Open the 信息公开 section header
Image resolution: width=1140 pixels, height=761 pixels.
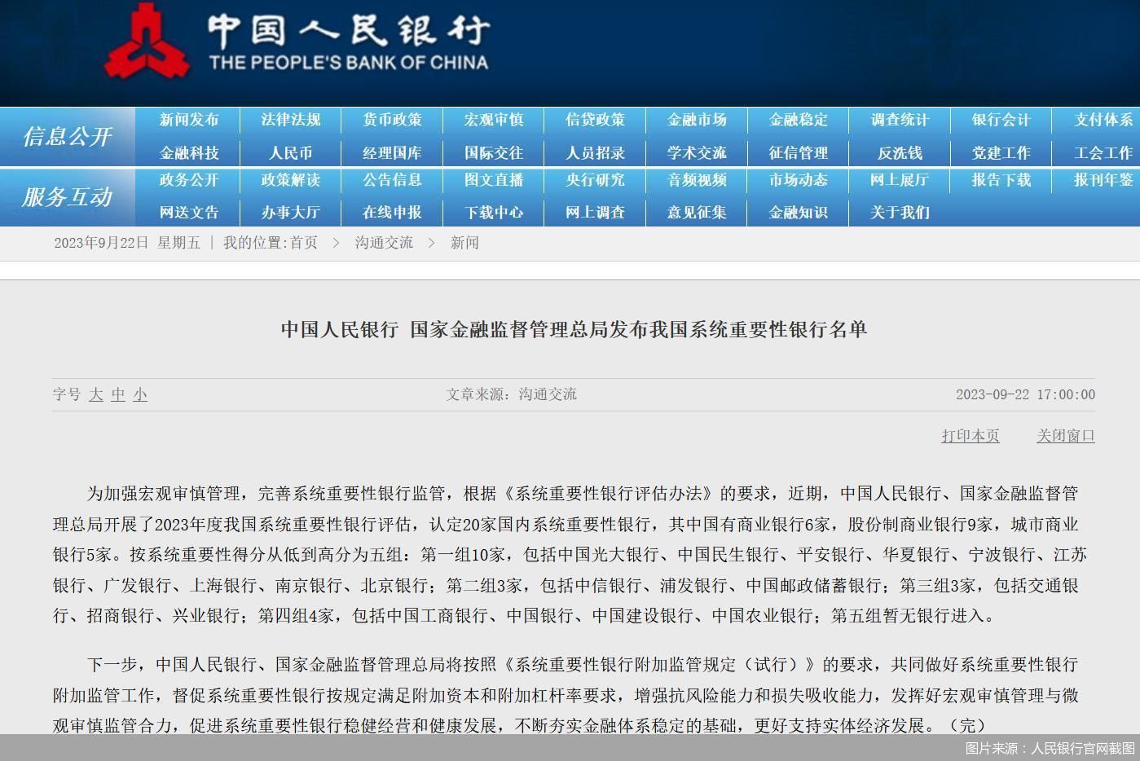coord(67,136)
